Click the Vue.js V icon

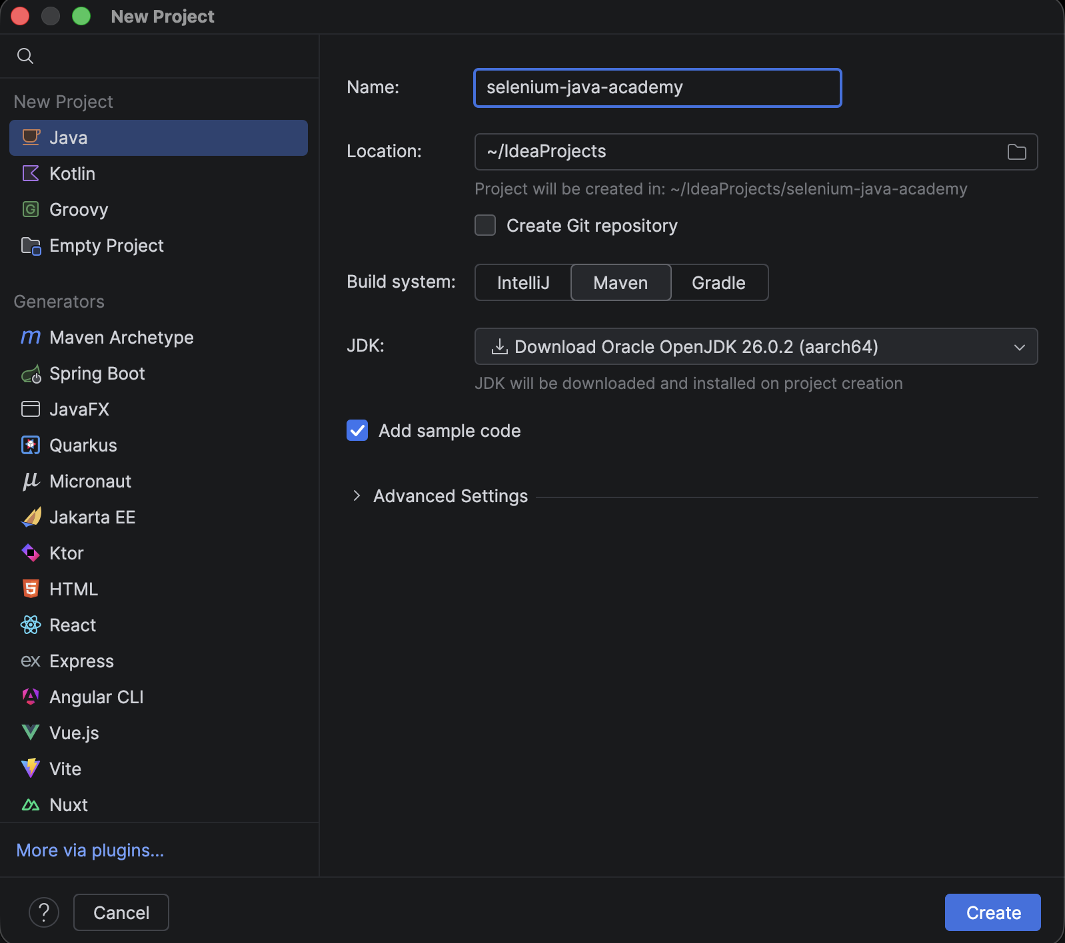(x=31, y=733)
